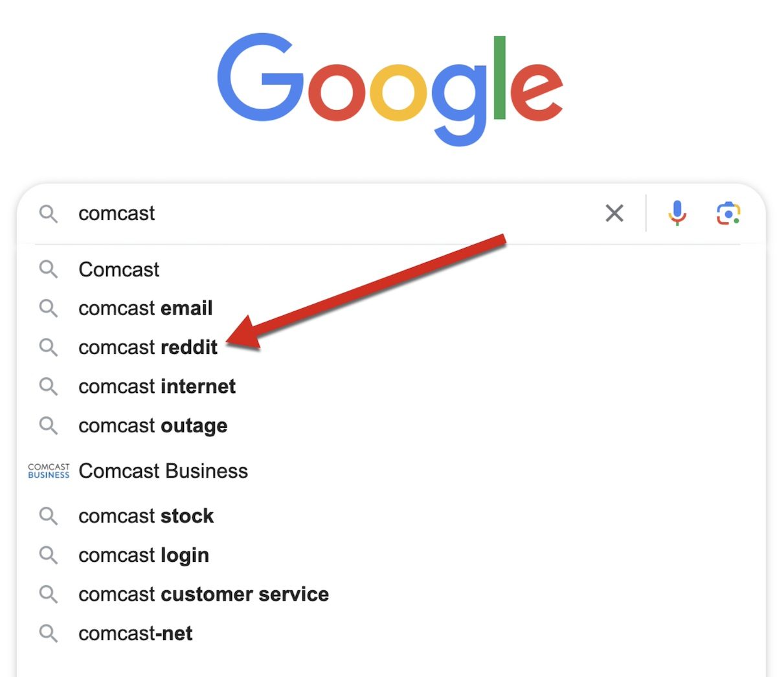
Task: Click the magnifier icon beside comcast outage
Action: (x=49, y=426)
